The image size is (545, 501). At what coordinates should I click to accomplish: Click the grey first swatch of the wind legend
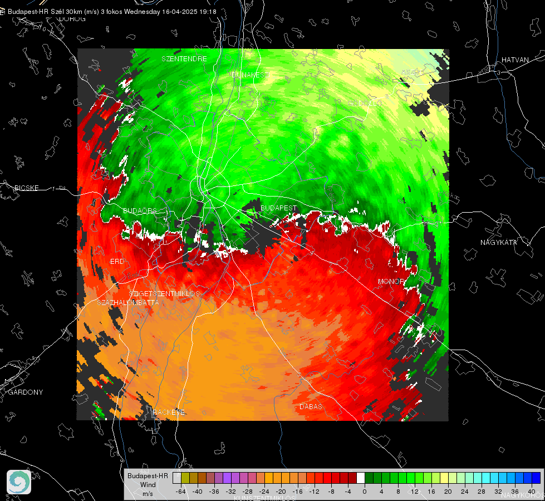click(177, 478)
